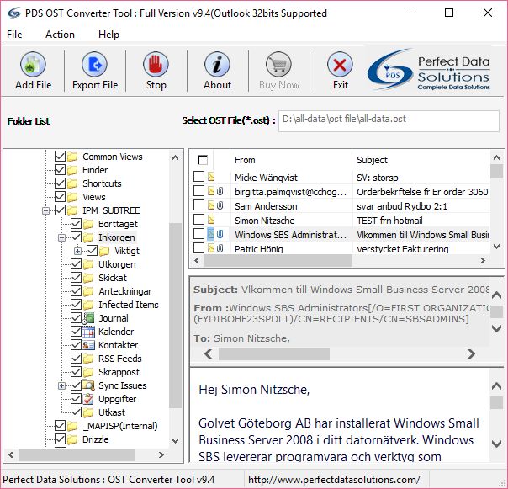Click the Buy Now cart icon
The width and height of the screenshot is (508, 489).
point(278,64)
